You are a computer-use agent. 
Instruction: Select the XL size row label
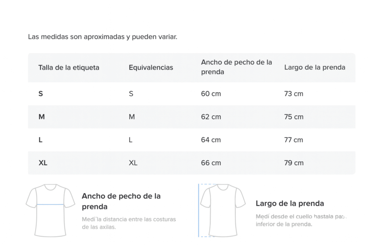(x=43, y=163)
